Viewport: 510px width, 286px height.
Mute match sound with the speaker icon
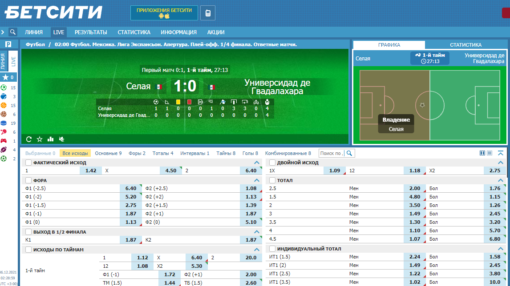[x=61, y=139]
